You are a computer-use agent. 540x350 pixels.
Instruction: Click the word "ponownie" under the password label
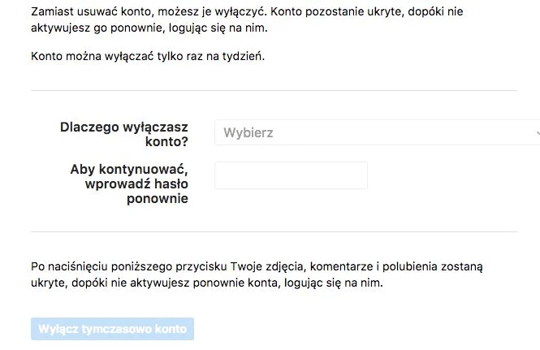coord(158,199)
